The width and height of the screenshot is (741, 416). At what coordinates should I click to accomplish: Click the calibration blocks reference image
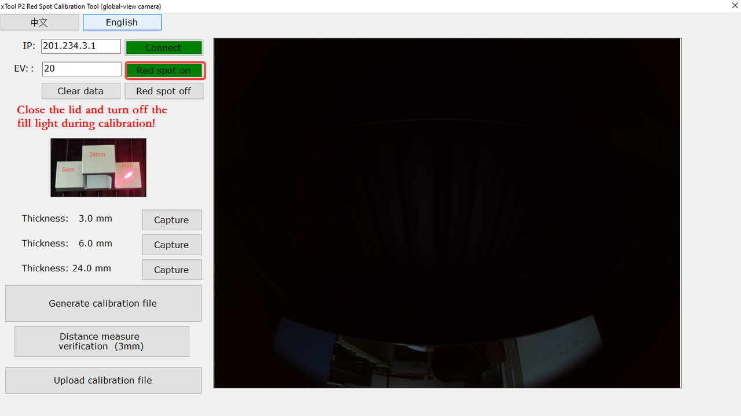[98, 168]
